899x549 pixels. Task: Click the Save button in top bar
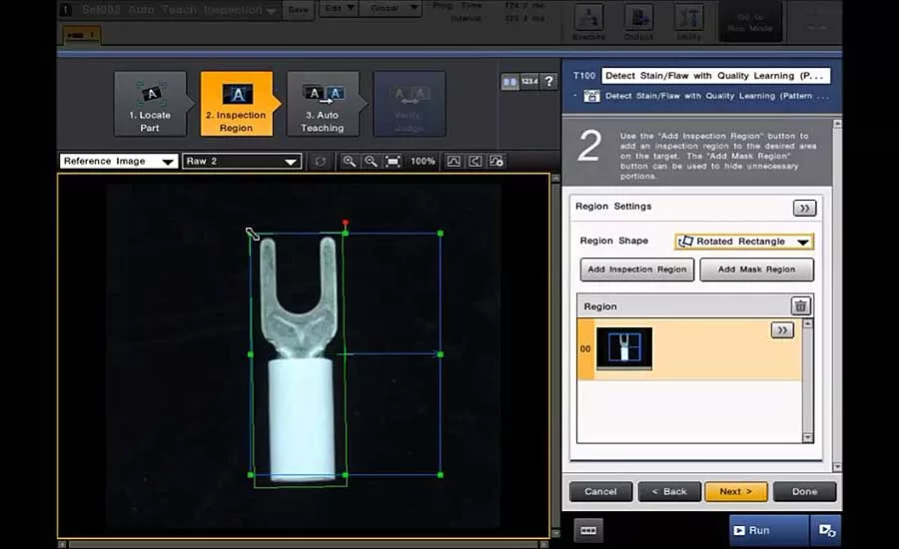(x=298, y=10)
